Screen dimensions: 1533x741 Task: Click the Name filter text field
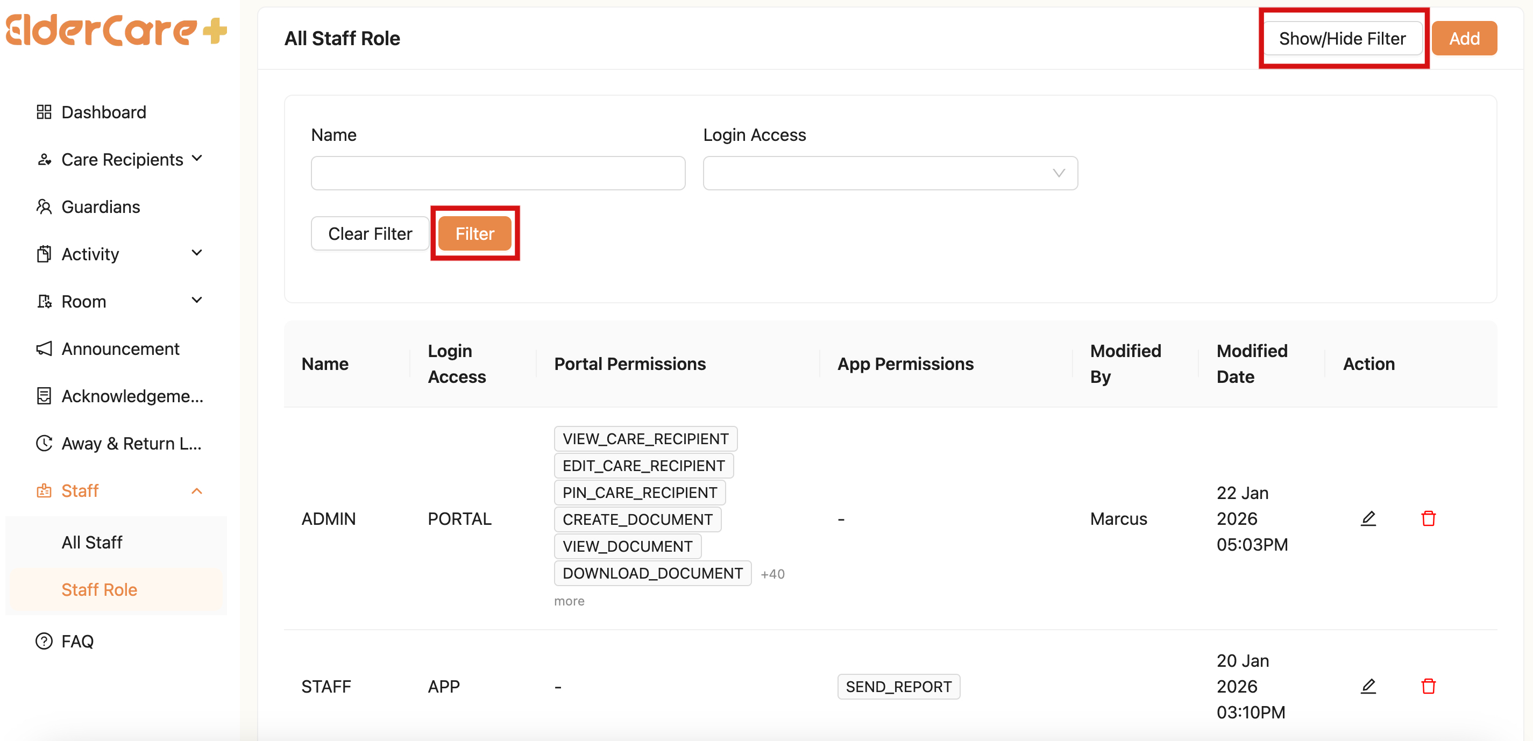498,173
